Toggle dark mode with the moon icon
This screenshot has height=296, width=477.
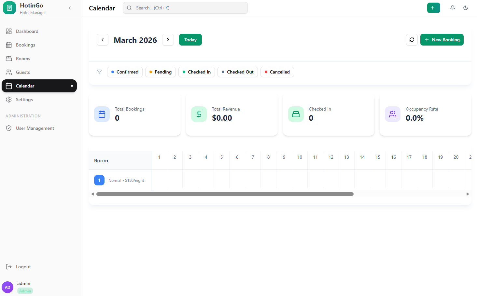coord(465,7)
